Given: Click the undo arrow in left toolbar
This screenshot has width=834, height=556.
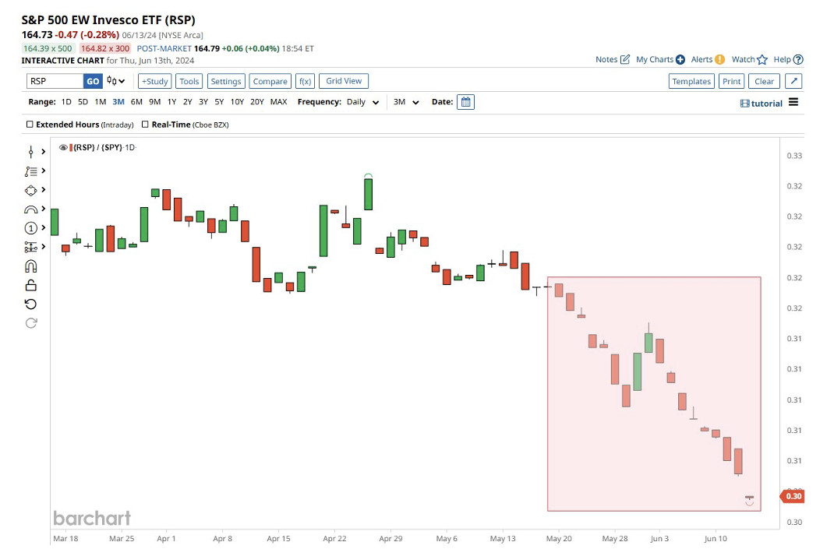Looking at the screenshot, I should [x=31, y=304].
